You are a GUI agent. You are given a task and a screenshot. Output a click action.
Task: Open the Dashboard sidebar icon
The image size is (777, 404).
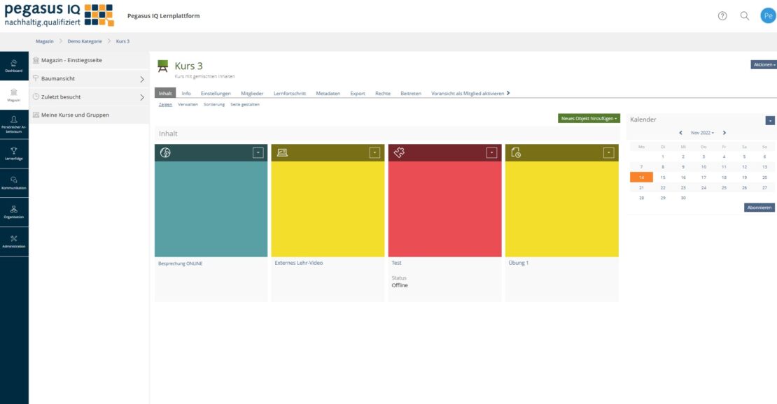14,66
